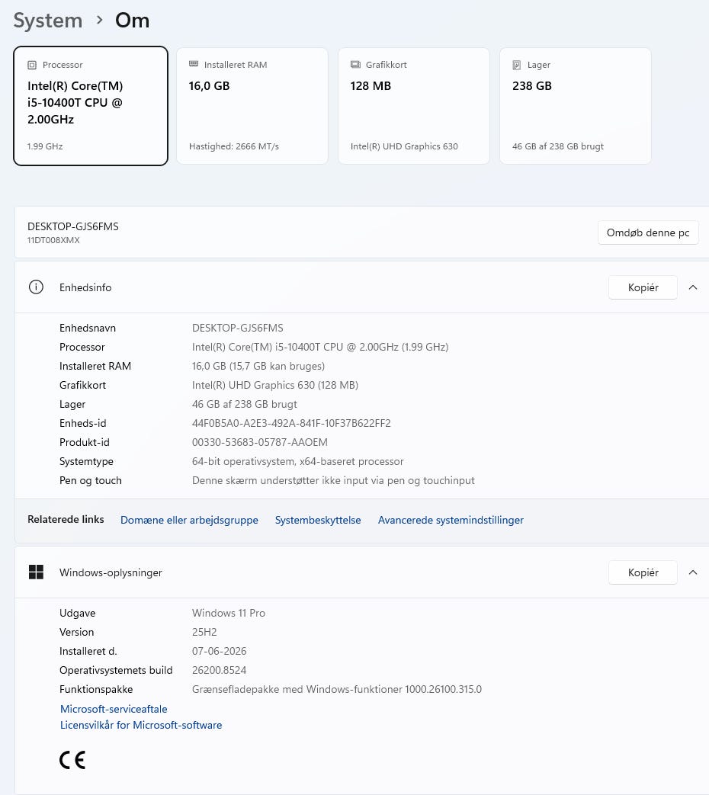Select the Windows 11 Pro edition text
Screen dimensions: 709x795
(x=228, y=613)
